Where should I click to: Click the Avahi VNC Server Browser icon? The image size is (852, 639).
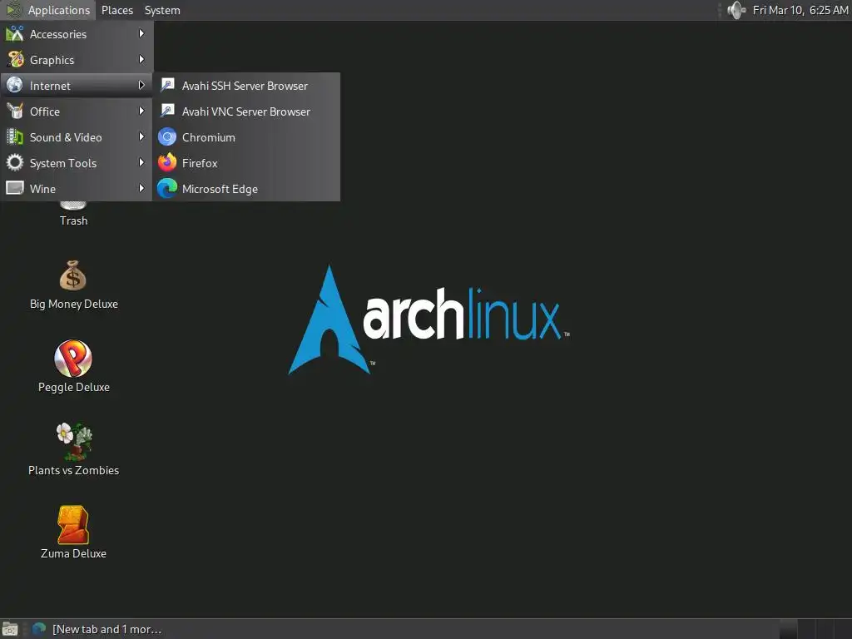tap(167, 111)
